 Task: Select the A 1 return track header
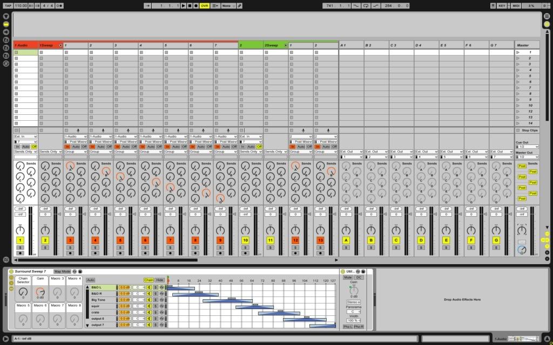coord(351,45)
